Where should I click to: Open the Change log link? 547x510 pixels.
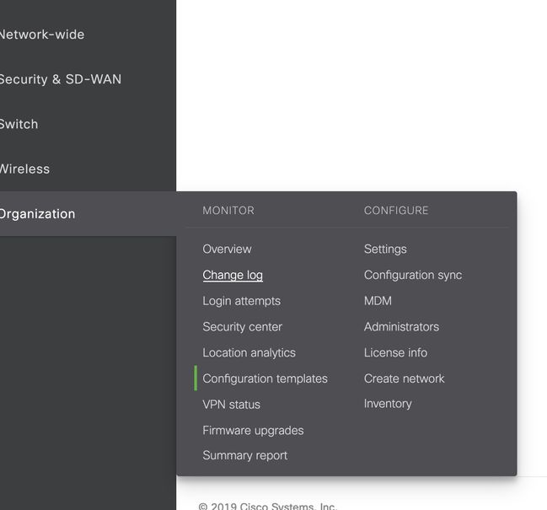tap(233, 275)
